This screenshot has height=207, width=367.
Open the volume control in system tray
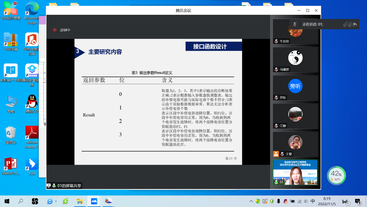coord(306,201)
